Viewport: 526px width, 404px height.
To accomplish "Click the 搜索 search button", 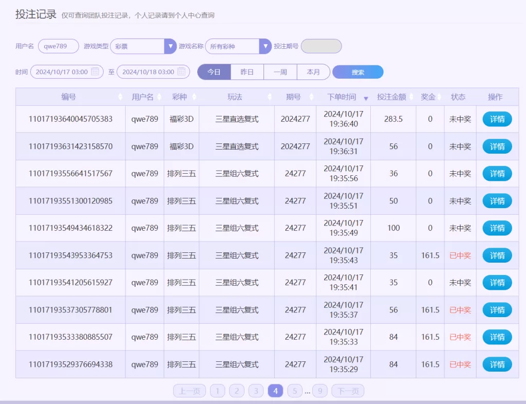I will click(x=358, y=72).
